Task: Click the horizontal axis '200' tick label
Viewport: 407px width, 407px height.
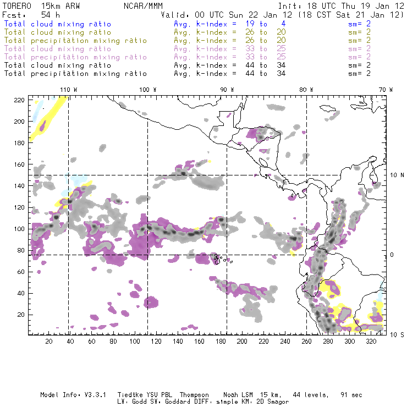Action: click(x=242, y=342)
